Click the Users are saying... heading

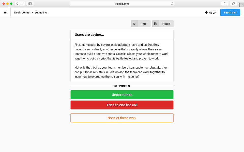[89, 35]
